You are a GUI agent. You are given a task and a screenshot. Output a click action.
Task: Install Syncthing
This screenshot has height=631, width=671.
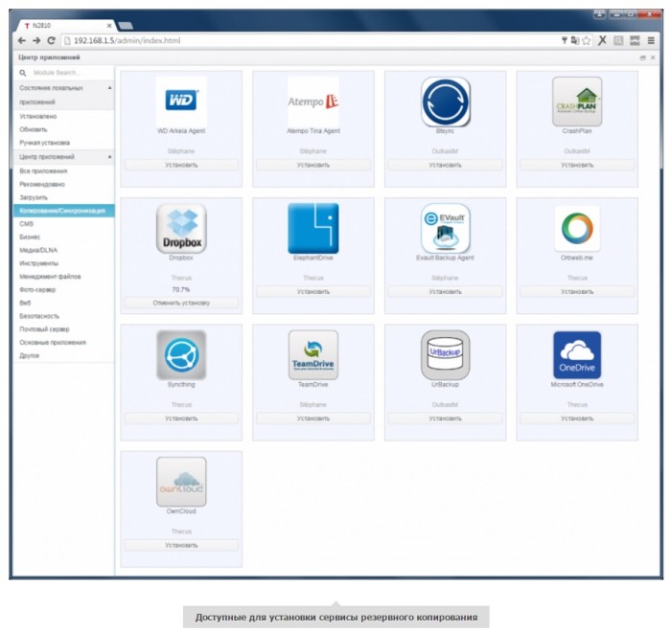click(x=181, y=418)
